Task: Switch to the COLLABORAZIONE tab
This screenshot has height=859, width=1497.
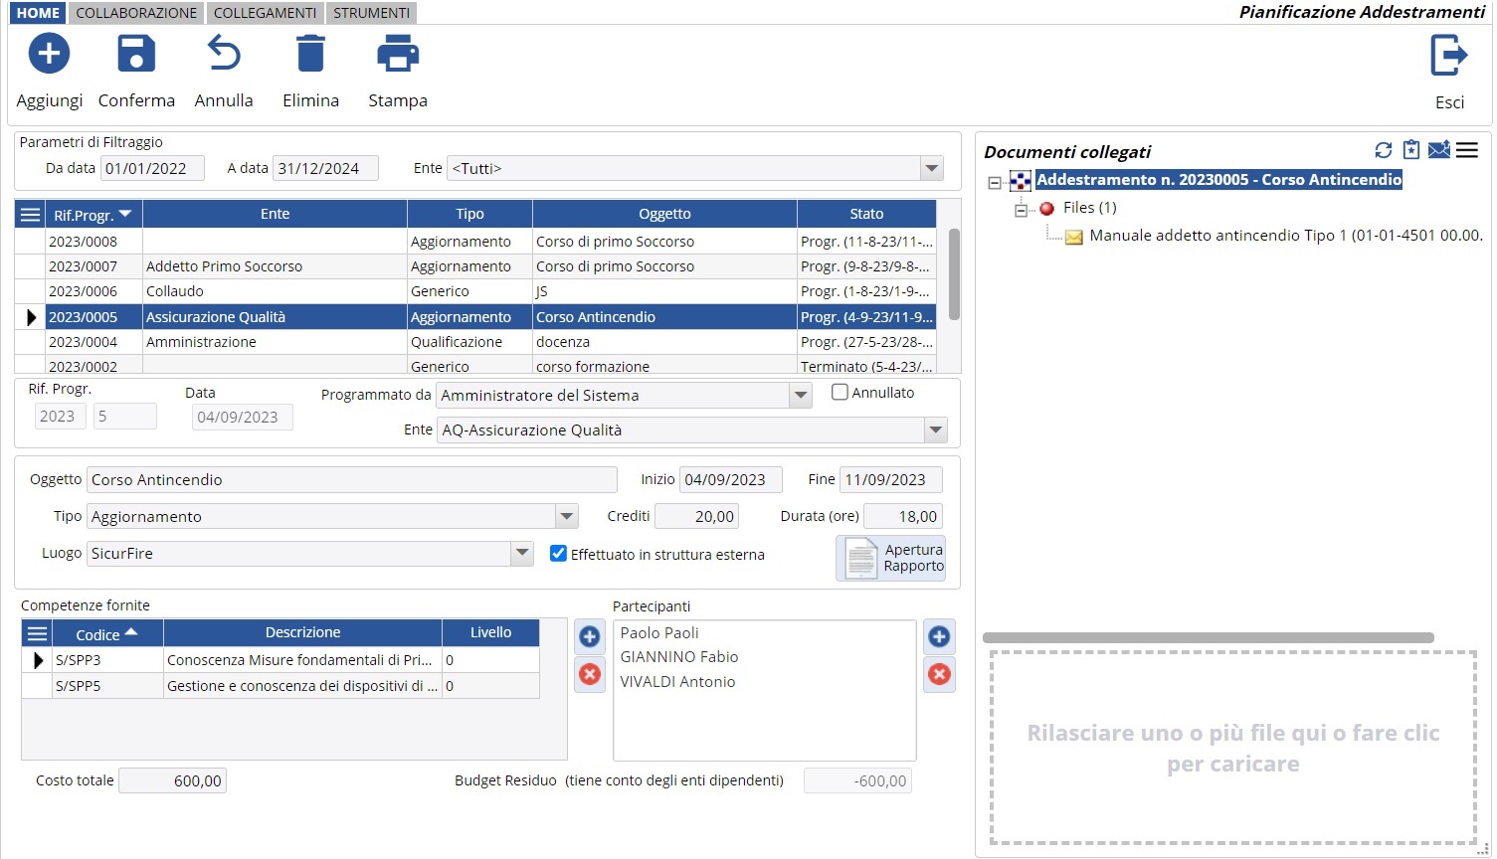Action: point(136,13)
